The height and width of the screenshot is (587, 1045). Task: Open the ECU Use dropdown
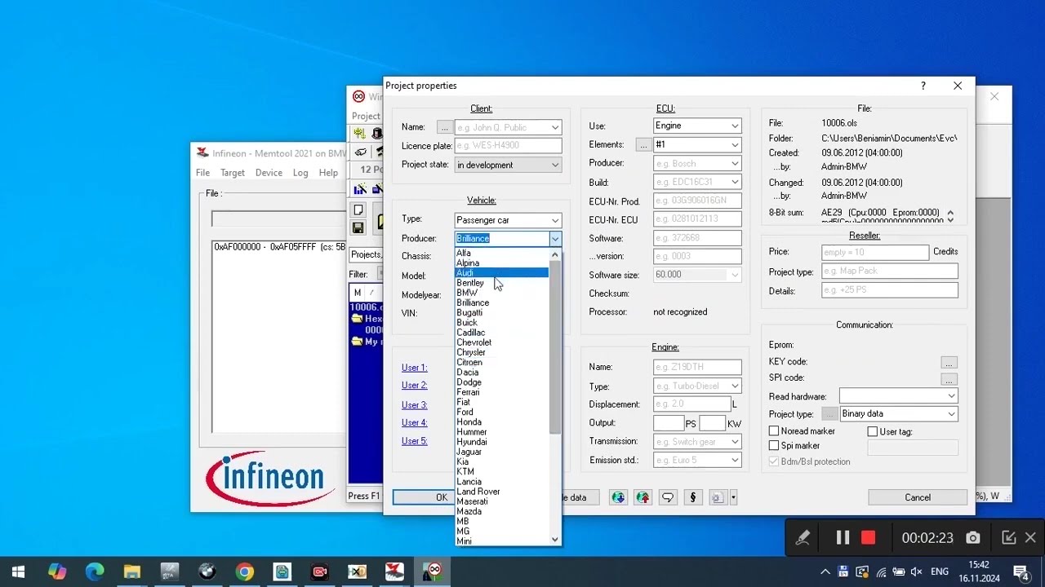(735, 126)
